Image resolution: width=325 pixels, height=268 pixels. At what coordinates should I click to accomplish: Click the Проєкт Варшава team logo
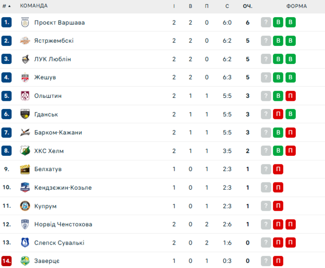pos(25,22)
